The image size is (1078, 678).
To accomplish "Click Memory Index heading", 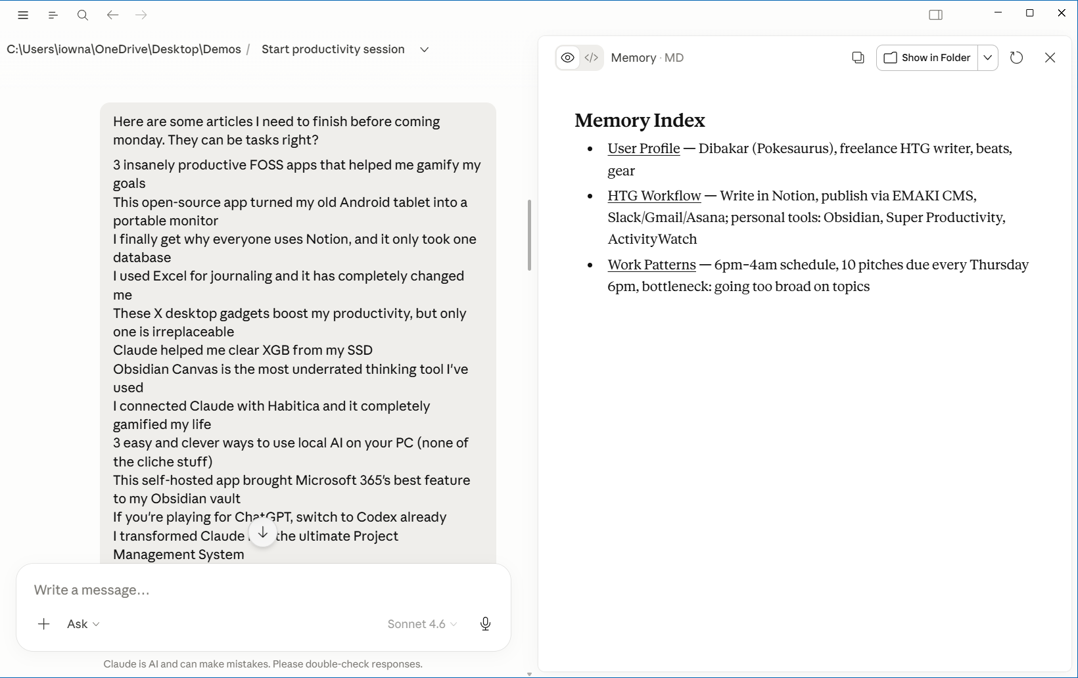I will click(640, 120).
